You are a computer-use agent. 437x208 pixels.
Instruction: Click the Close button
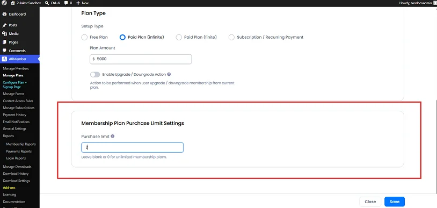point(370,202)
